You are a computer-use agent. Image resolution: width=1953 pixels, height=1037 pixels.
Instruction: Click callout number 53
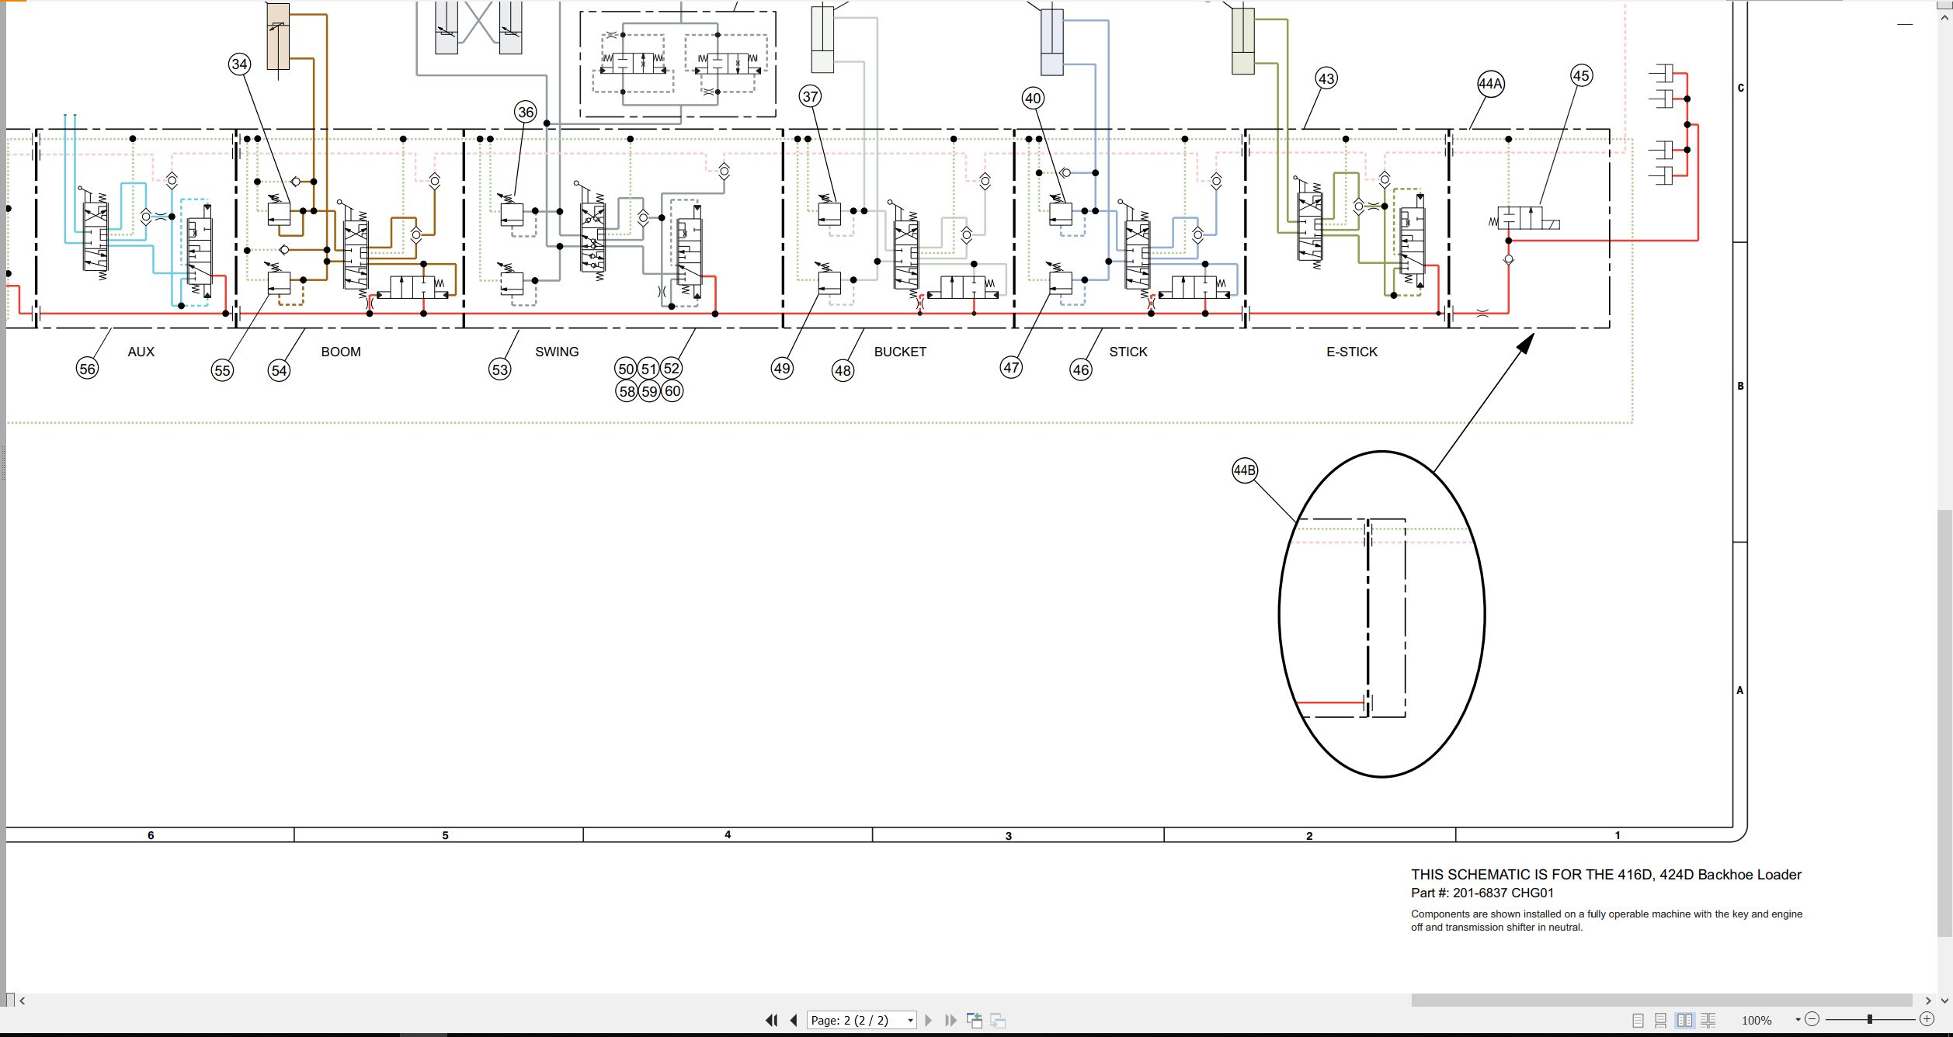500,369
